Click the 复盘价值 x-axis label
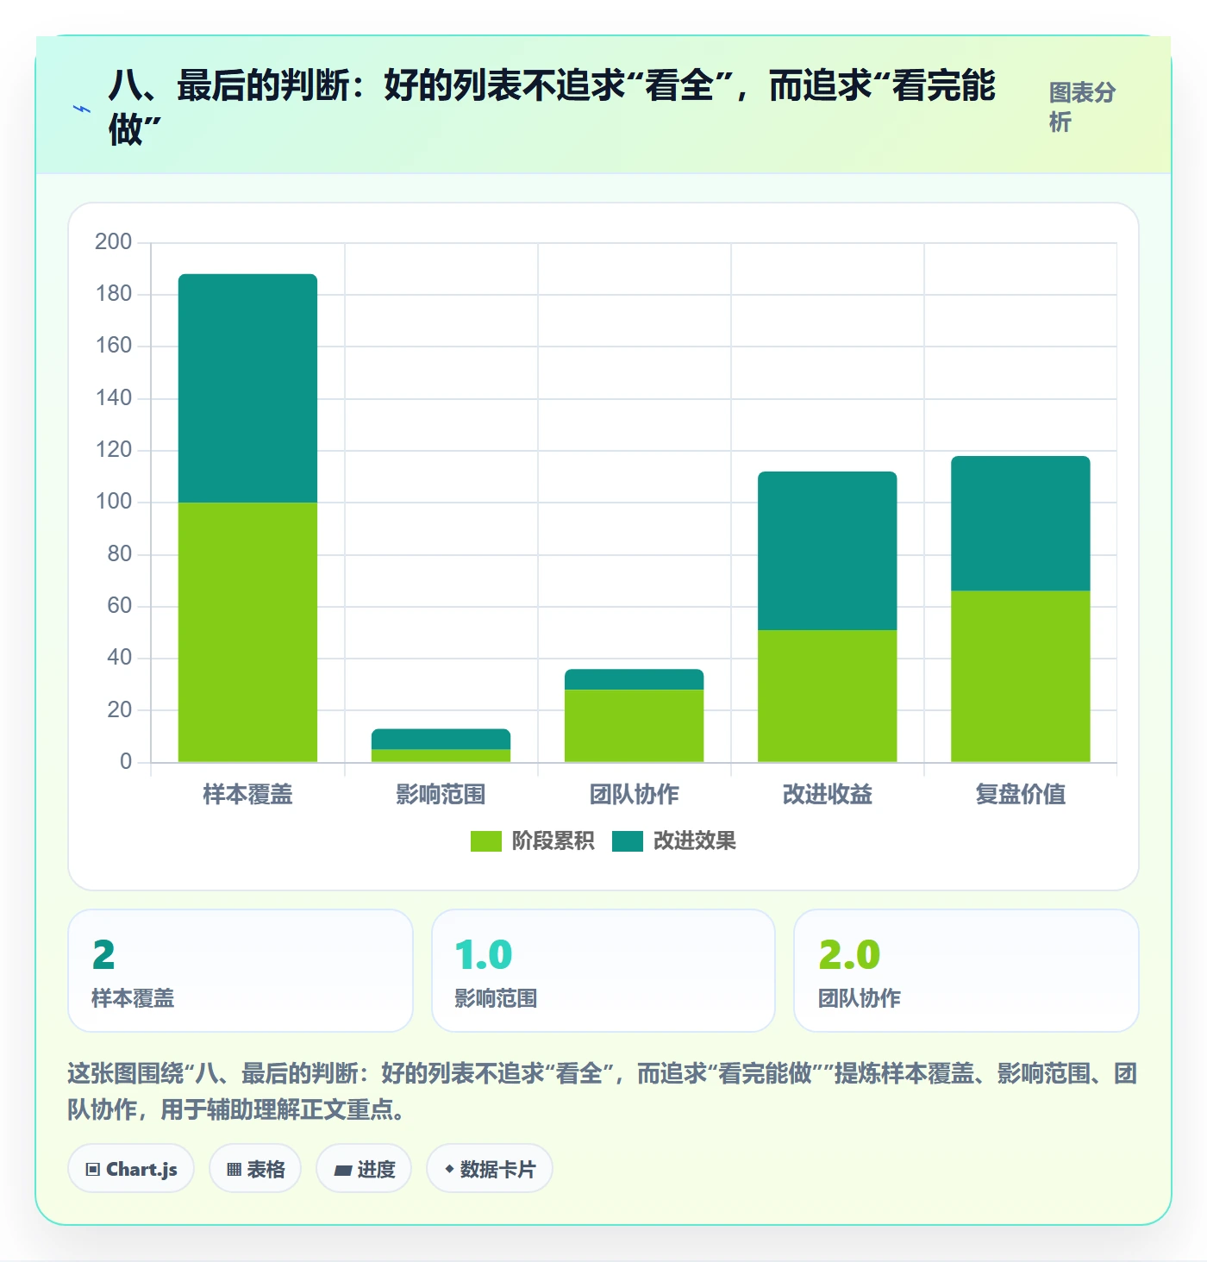The width and height of the screenshot is (1207, 1262). (x=1020, y=794)
